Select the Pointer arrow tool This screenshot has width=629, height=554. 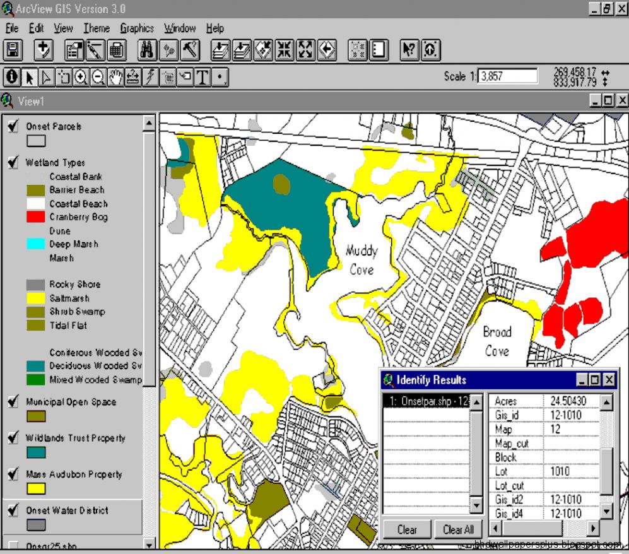30,77
